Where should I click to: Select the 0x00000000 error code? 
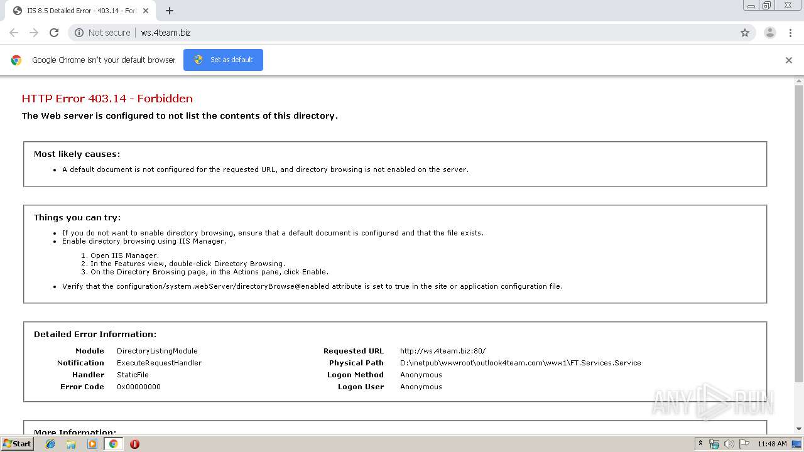point(139,387)
